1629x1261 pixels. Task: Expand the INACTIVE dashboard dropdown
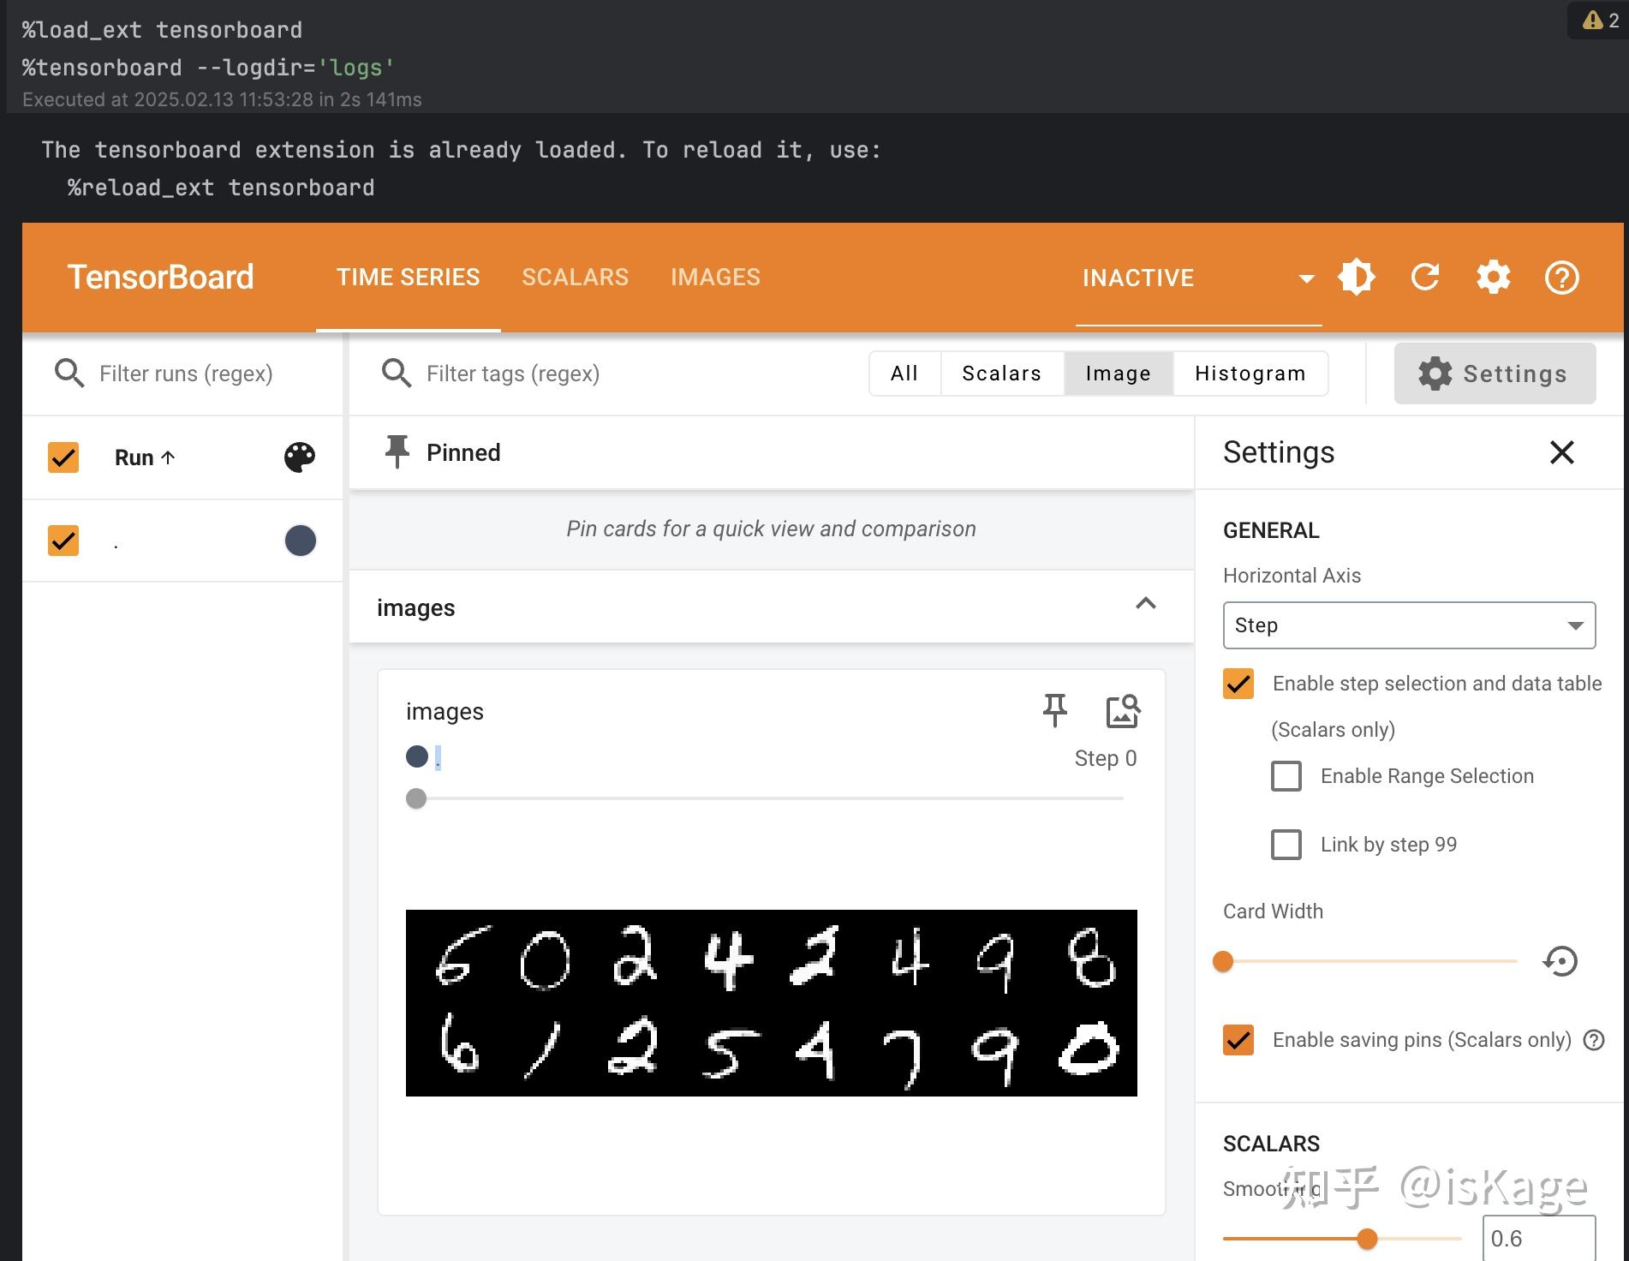(1304, 278)
